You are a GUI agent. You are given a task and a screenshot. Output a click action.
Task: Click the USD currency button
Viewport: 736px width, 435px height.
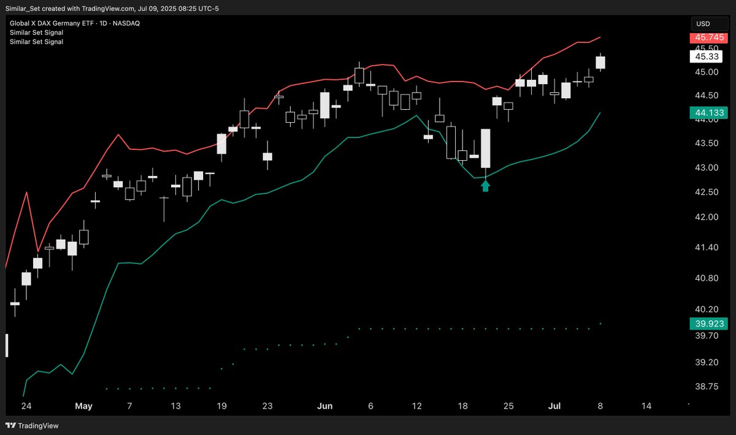point(708,24)
